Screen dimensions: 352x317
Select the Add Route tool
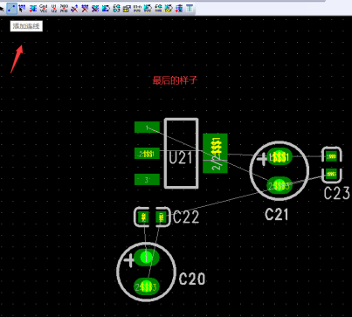coord(22,9)
